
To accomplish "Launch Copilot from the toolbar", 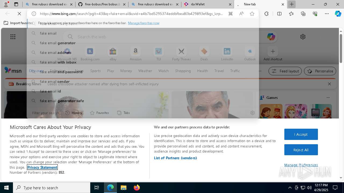I will pos(338,14).
